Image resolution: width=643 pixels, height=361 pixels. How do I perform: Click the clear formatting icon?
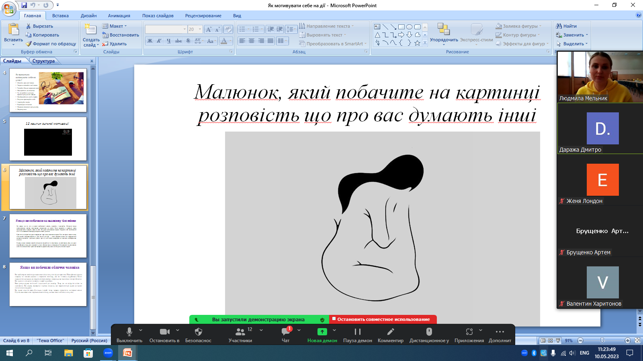point(228,29)
